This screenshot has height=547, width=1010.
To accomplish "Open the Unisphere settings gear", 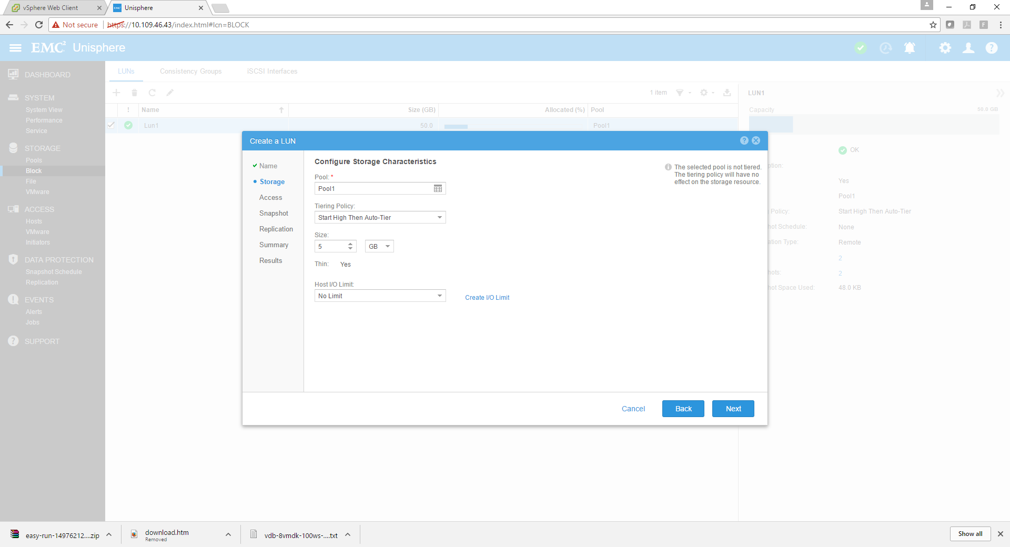I will 945,48.
